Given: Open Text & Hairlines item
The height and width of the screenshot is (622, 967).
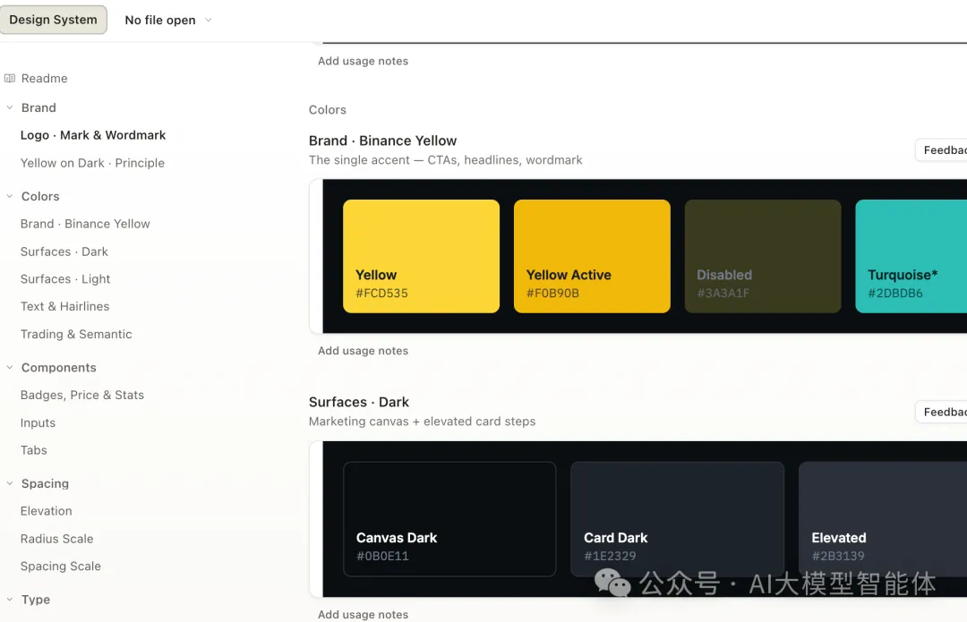Looking at the screenshot, I should 64,306.
